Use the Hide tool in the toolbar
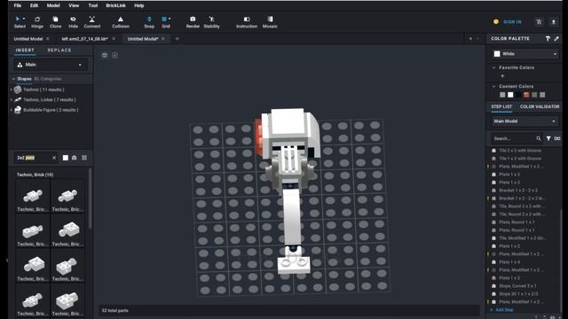This screenshot has height=319, width=568. [73, 22]
